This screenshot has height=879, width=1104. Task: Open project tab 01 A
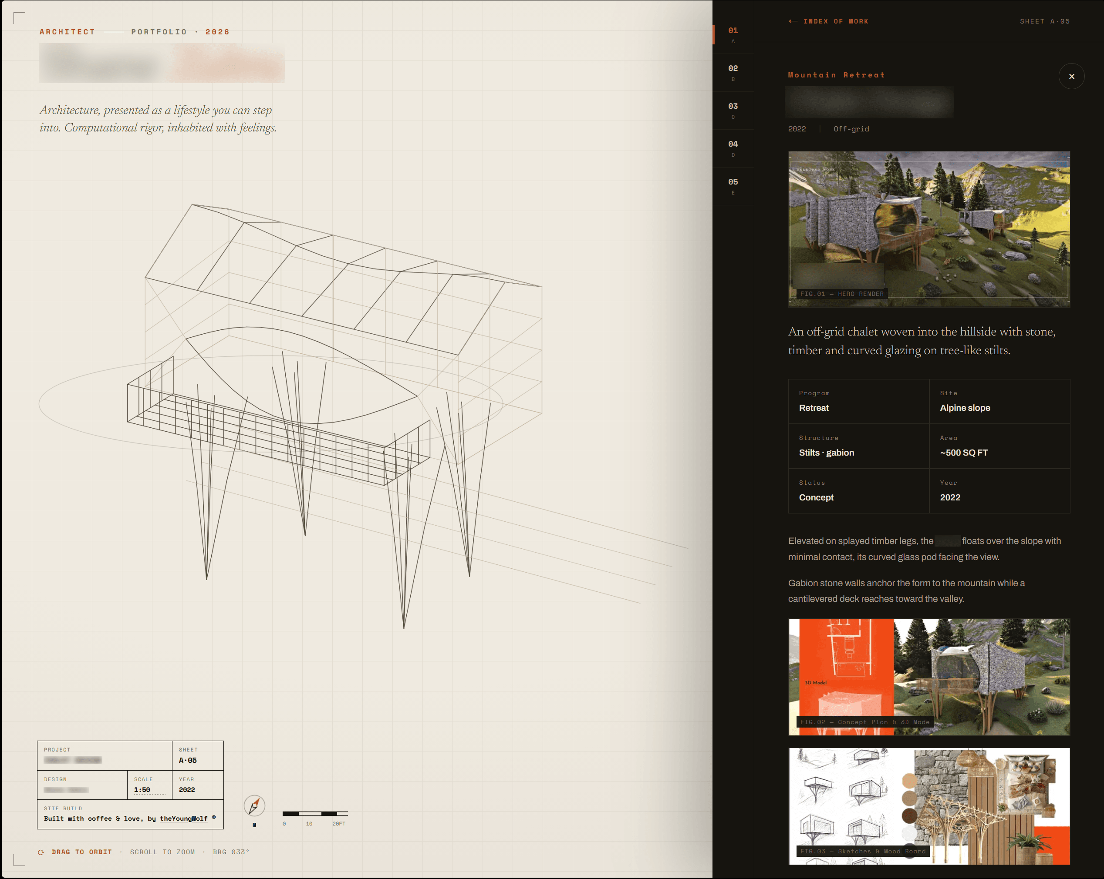pyautogui.click(x=733, y=35)
